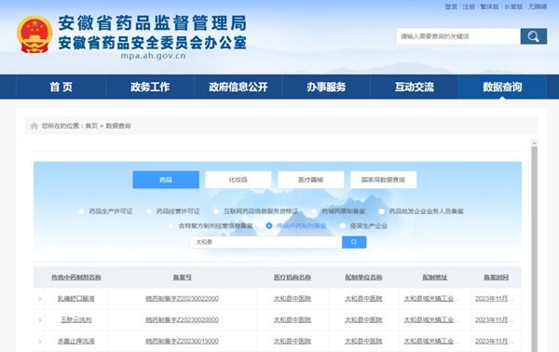Click the national emblem logo

coord(34,34)
